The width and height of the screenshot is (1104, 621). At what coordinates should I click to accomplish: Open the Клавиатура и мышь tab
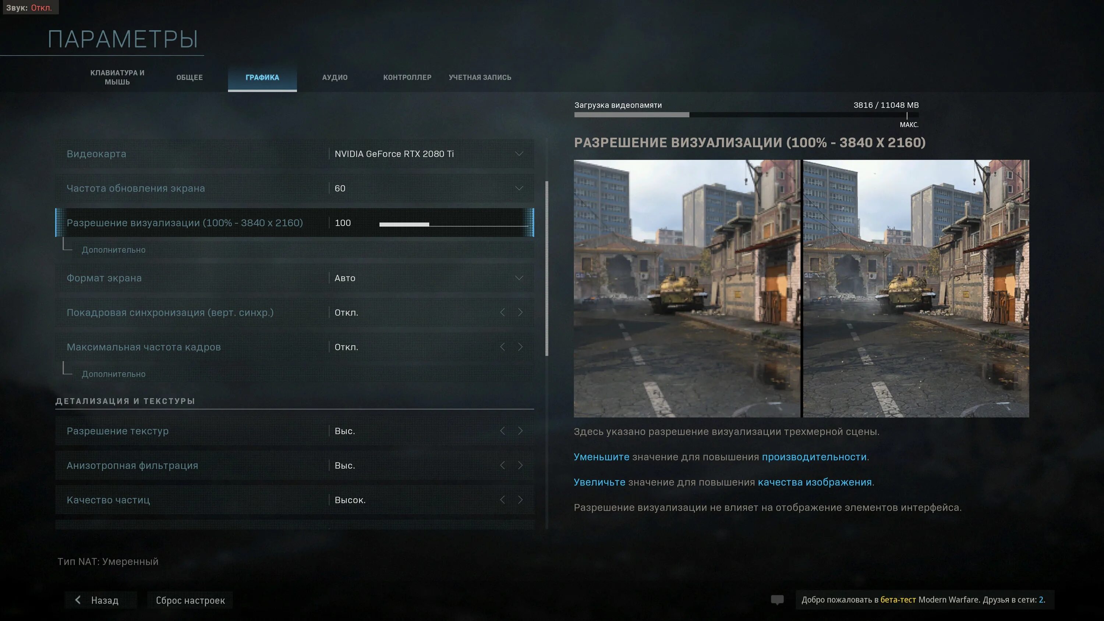[117, 78]
